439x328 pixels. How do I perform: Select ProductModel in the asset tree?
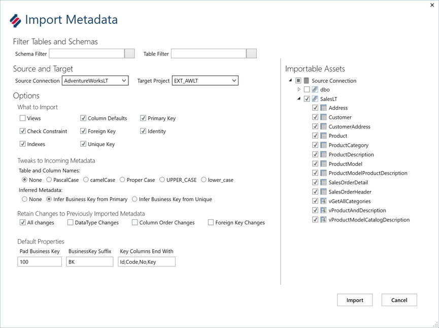pyautogui.click(x=345, y=164)
